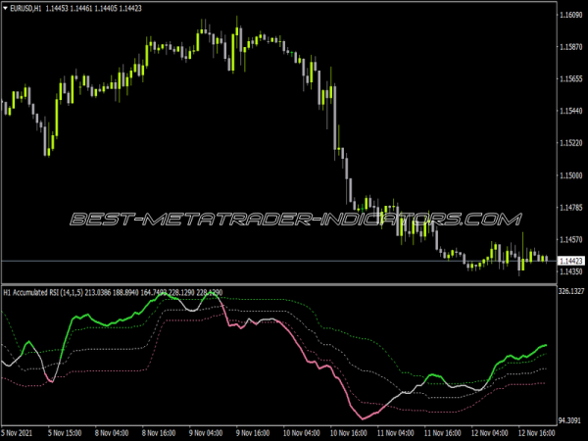Click time axis label 11 Nov 16:00

443,433
